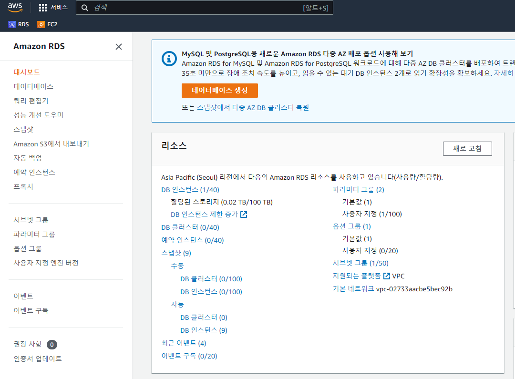Open 최근 이벤트 (4) link
This screenshot has width=515, height=379.
[x=184, y=343]
